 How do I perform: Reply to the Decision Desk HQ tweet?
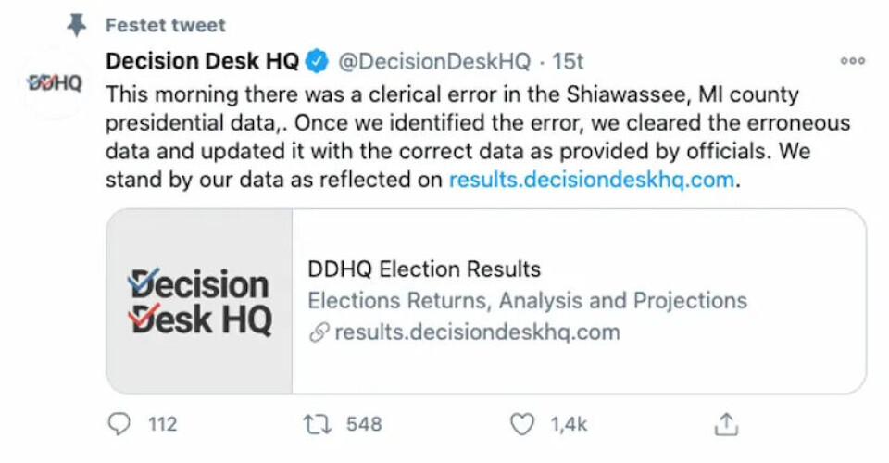pyautogui.click(x=119, y=424)
